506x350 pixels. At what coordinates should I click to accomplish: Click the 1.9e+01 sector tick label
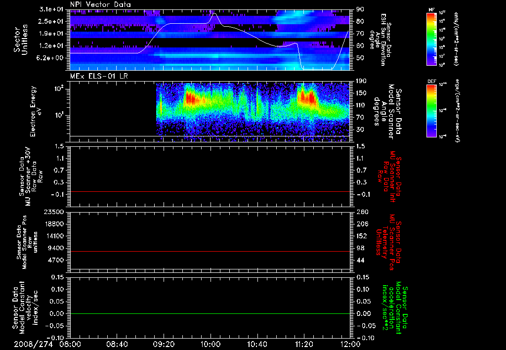point(51,34)
